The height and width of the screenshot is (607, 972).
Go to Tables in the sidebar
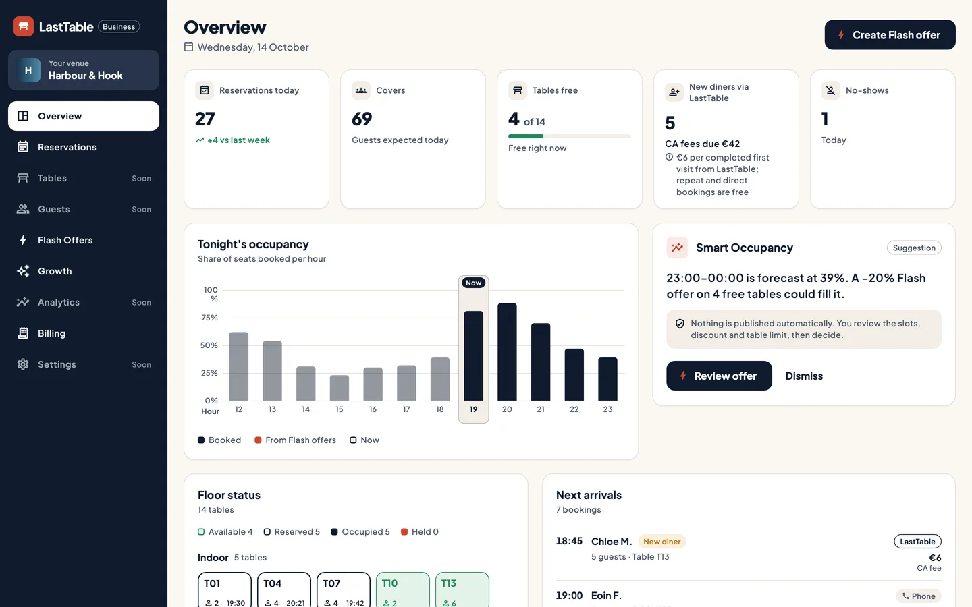coord(84,178)
